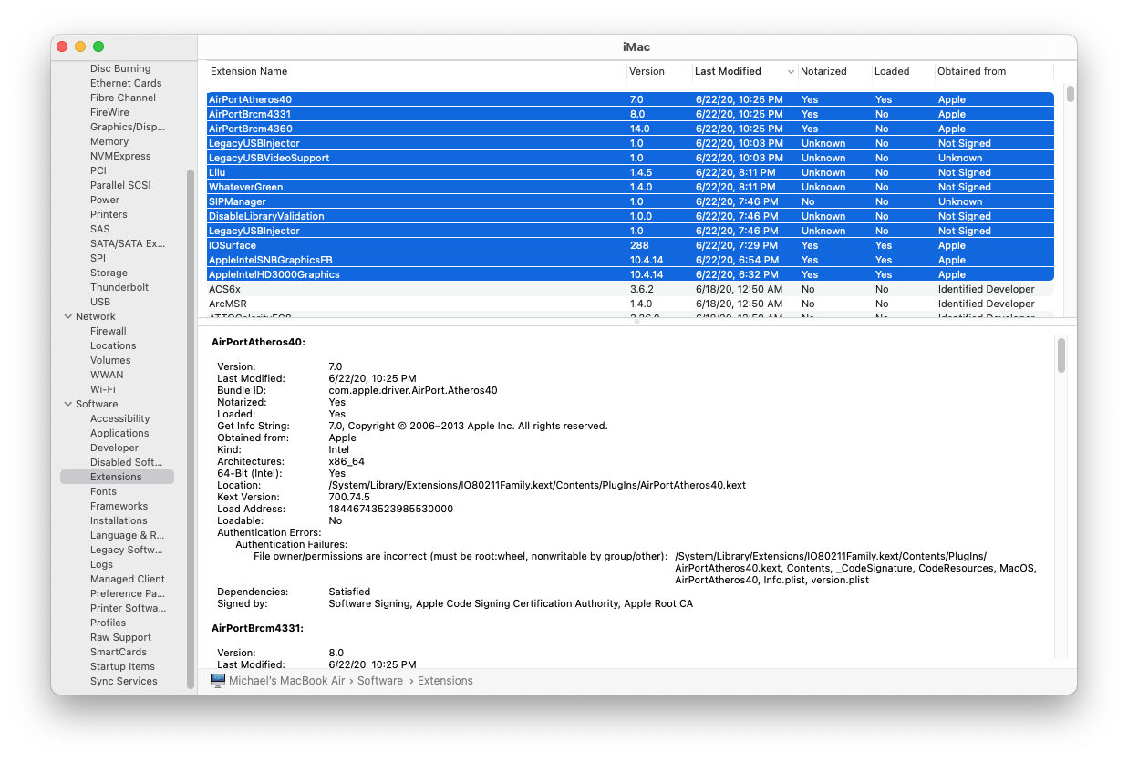The image size is (1128, 762).
Task: Click Software in the path bar
Action: (380, 681)
